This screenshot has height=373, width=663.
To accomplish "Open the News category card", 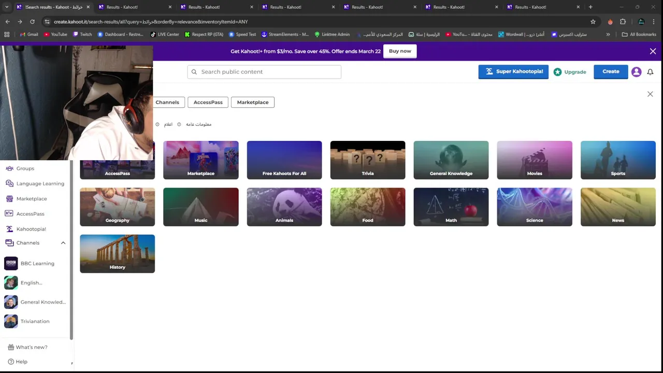I will coord(618,207).
